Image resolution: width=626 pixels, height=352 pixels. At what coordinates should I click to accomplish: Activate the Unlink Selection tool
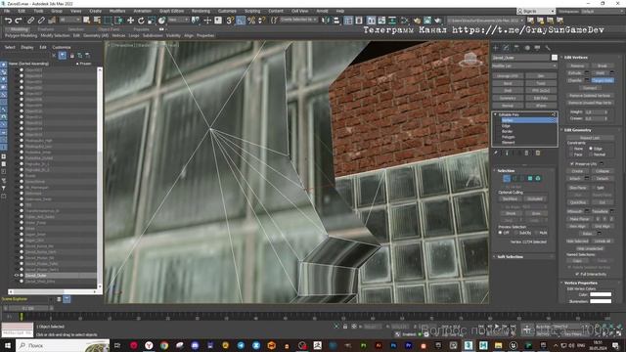[x=41, y=21]
